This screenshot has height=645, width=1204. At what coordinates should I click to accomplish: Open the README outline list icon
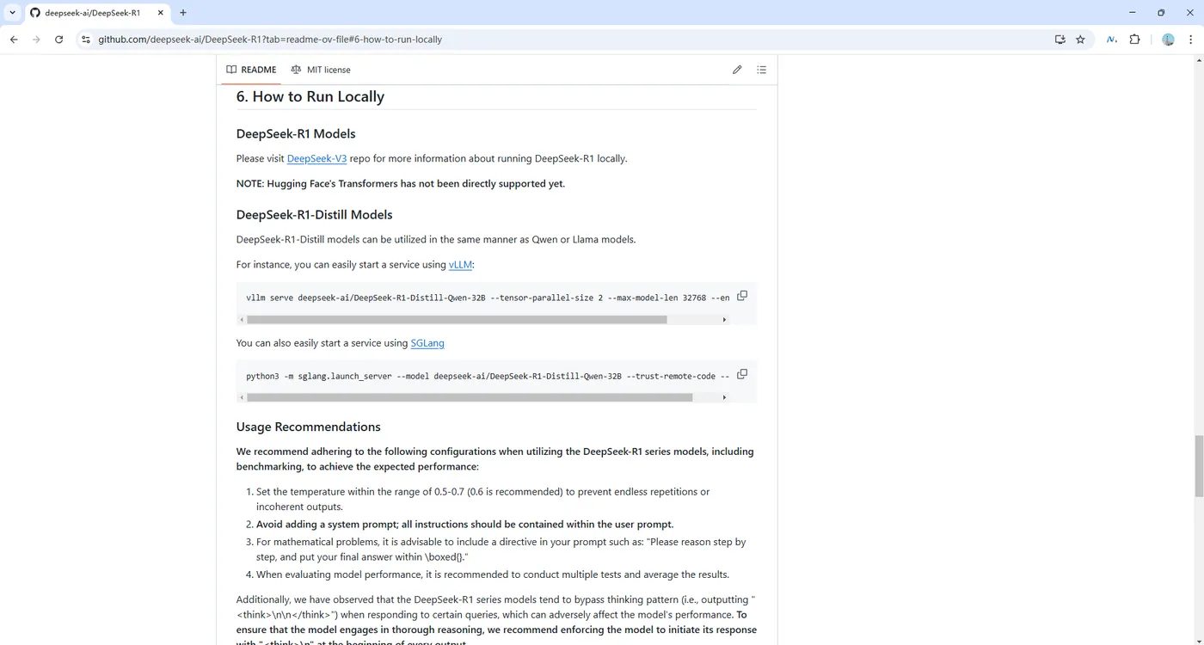tap(761, 70)
